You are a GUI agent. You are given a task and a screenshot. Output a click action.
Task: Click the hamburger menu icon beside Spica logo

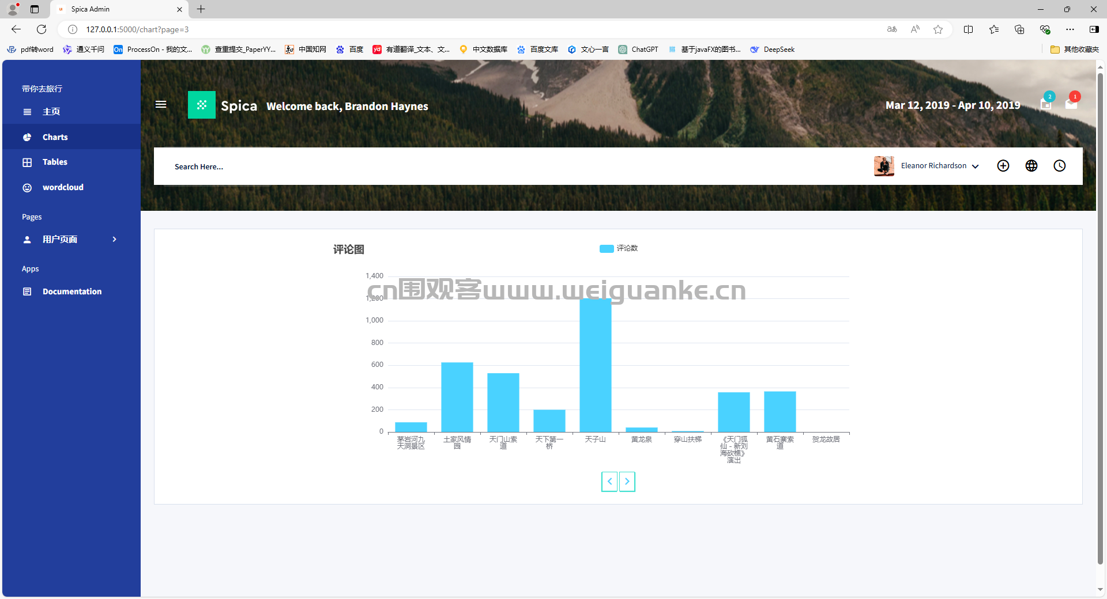coord(161,104)
